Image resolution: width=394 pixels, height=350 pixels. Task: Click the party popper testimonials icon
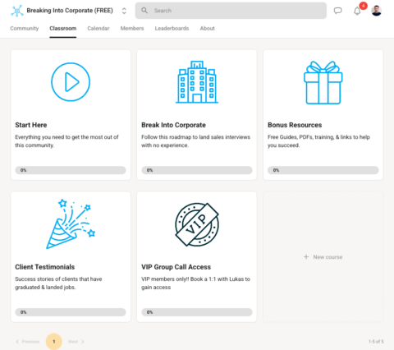point(71,224)
